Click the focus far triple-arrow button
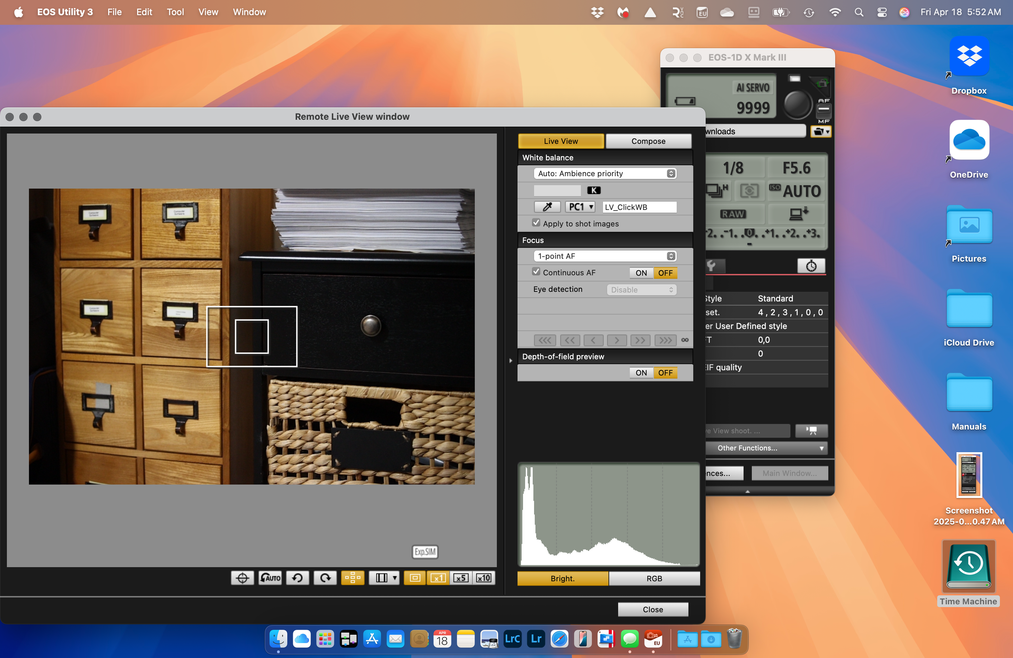 tap(665, 340)
